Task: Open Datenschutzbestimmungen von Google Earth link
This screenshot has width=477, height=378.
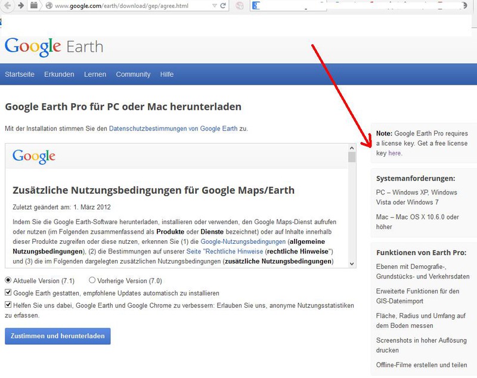Action: click(x=174, y=128)
